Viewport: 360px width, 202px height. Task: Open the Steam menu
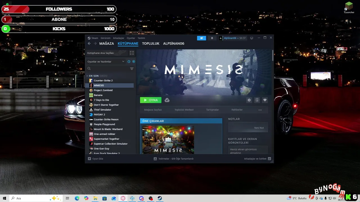coord(93,38)
